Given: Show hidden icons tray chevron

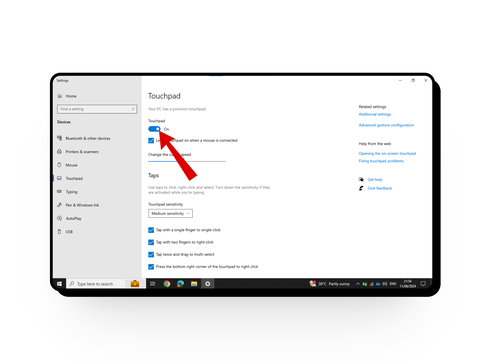Looking at the screenshot, I should coord(358,284).
